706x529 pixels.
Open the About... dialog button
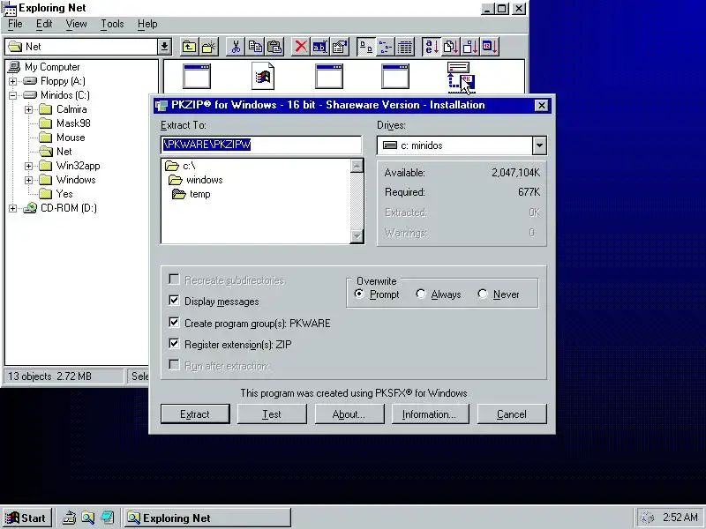(x=349, y=414)
